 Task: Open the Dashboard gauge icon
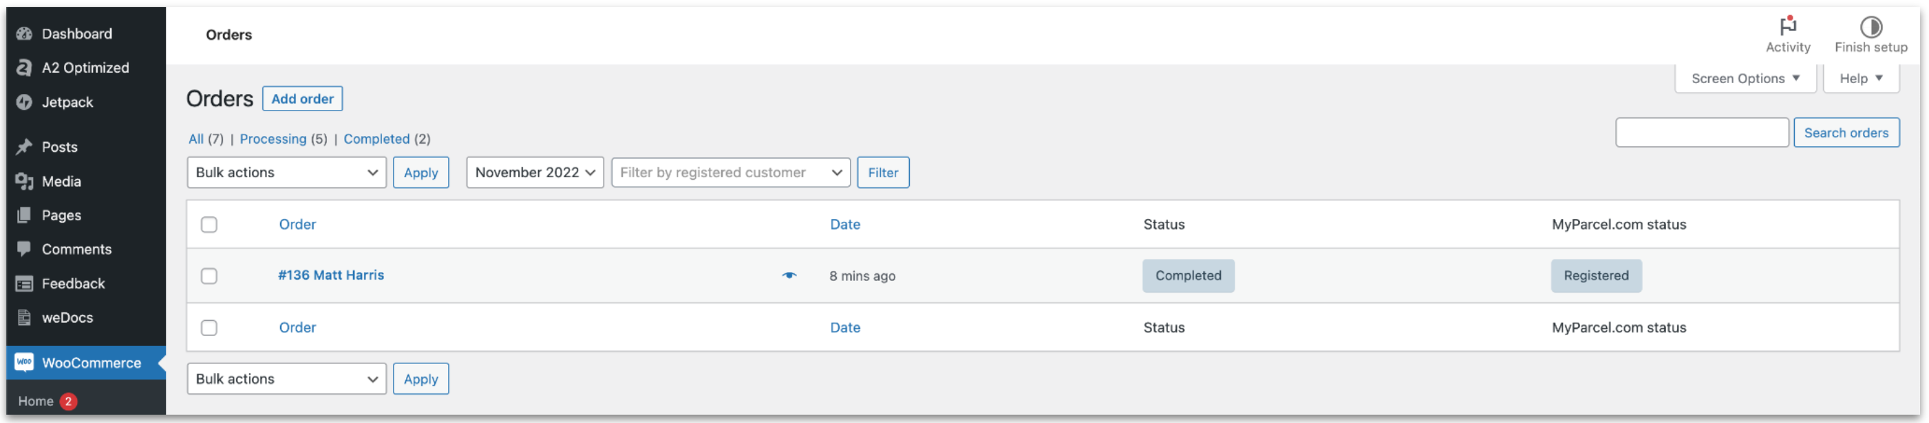click(x=24, y=34)
